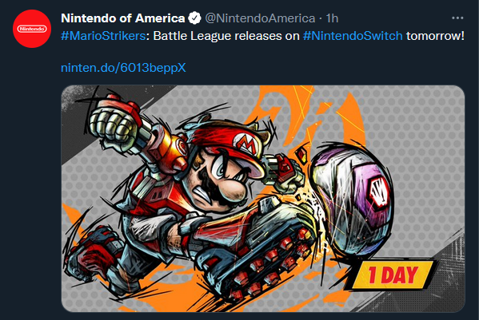Click the white Nintendo logo inside the red avatar

point(32,29)
